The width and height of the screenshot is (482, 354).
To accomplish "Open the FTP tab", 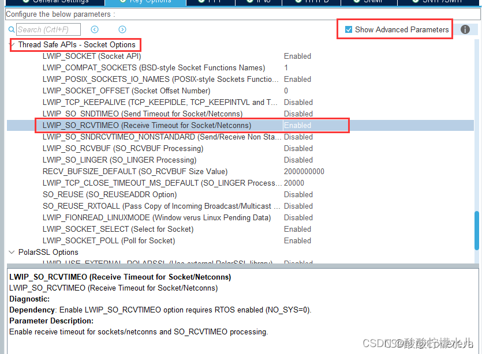I will [x=211, y=2].
